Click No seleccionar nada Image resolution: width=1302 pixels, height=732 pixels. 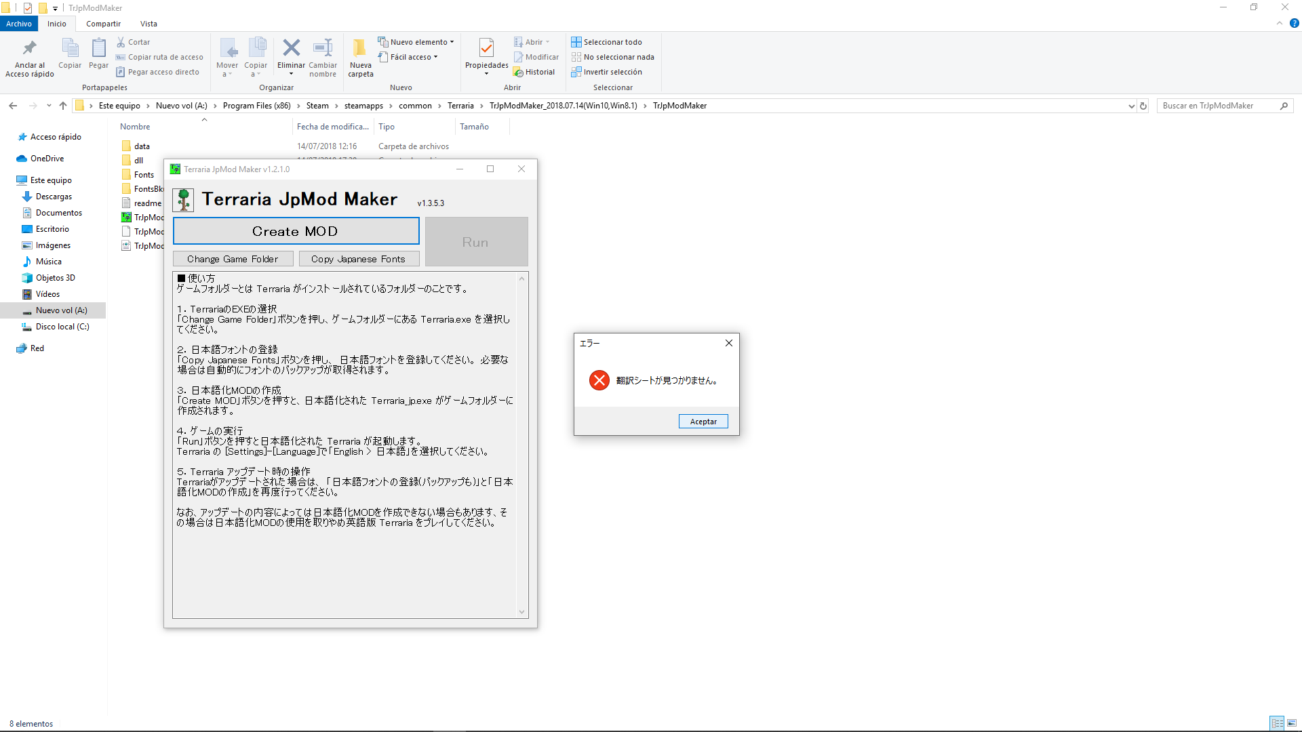(612, 57)
